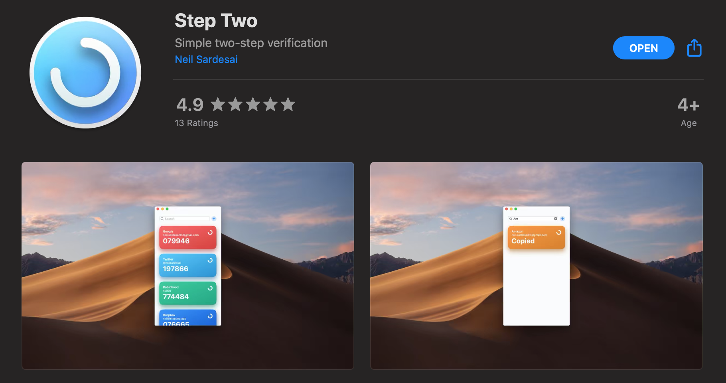Click the timer ring on Dropbox card
The width and height of the screenshot is (726, 383).
(x=210, y=316)
